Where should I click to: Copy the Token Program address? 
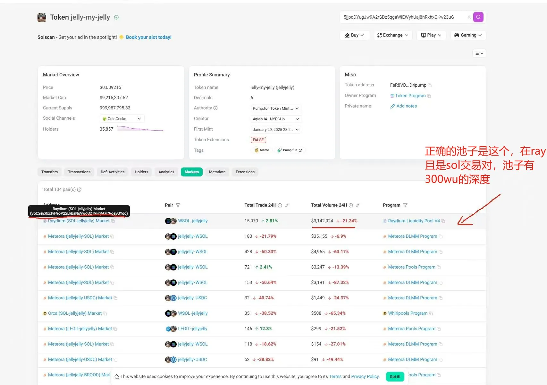pyautogui.click(x=429, y=96)
